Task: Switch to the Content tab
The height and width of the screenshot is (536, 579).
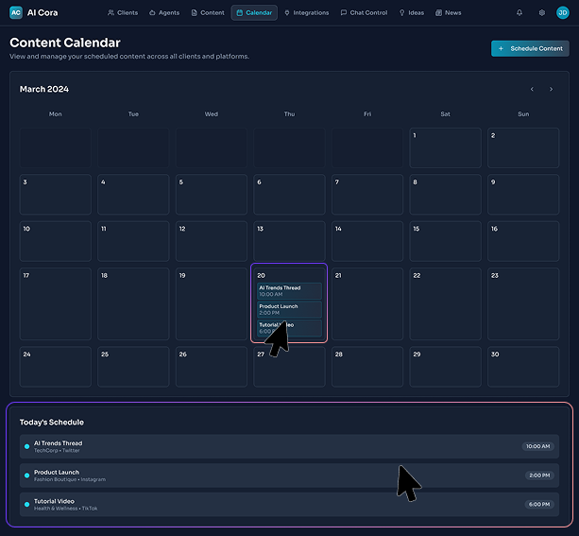Action: (x=208, y=12)
